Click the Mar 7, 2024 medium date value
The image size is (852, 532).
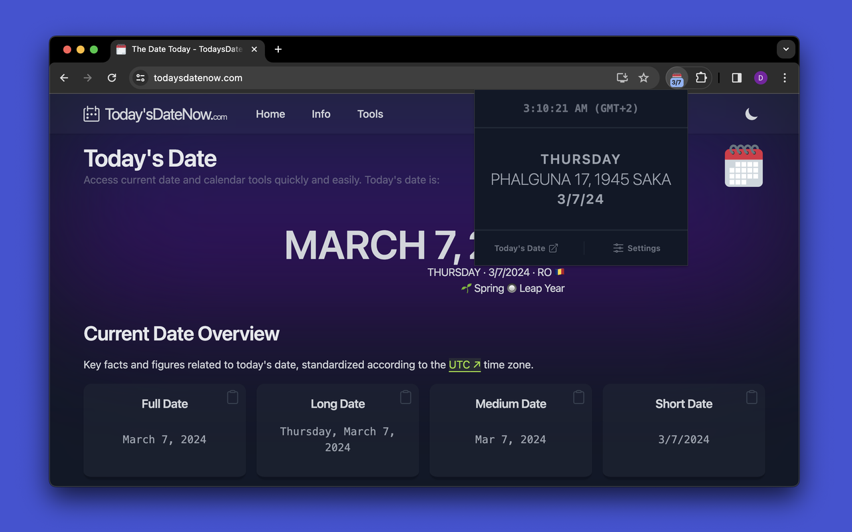click(511, 440)
